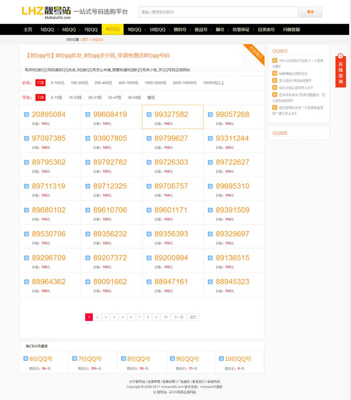Choose the 不限 price filter option

pos(40,83)
